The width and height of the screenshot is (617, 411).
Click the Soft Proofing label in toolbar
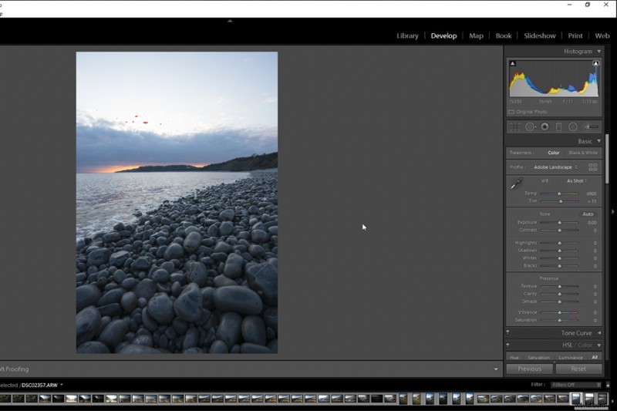[14, 369]
